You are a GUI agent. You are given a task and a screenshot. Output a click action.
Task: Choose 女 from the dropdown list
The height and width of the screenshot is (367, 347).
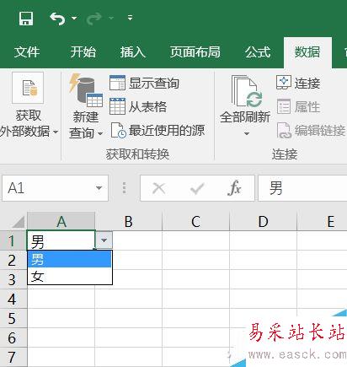pos(70,276)
